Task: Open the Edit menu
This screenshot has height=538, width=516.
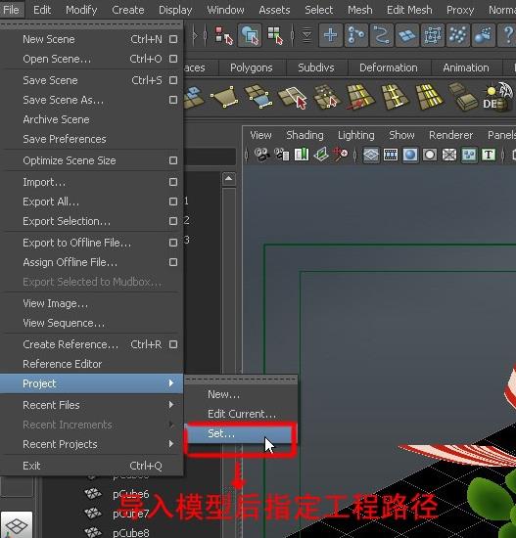Action: [42, 10]
